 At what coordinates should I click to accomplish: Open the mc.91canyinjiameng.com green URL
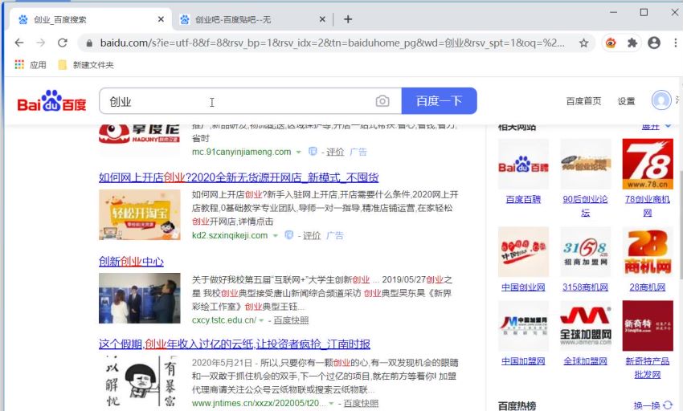coord(241,152)
